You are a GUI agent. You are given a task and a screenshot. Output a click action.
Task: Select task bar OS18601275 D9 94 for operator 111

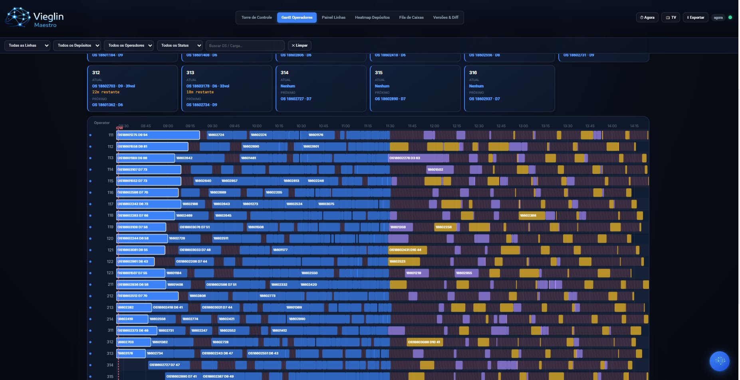(158, 135)
